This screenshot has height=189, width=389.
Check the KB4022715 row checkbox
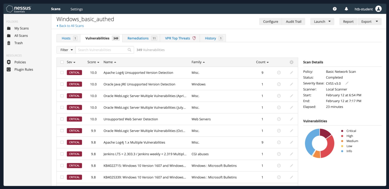click(x=62, y=165)
